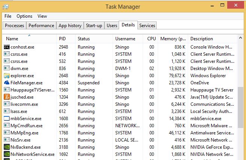Screen dimensions: 246x160
Task: Maximize the Task Manager window
Action: tap(222, 5)
